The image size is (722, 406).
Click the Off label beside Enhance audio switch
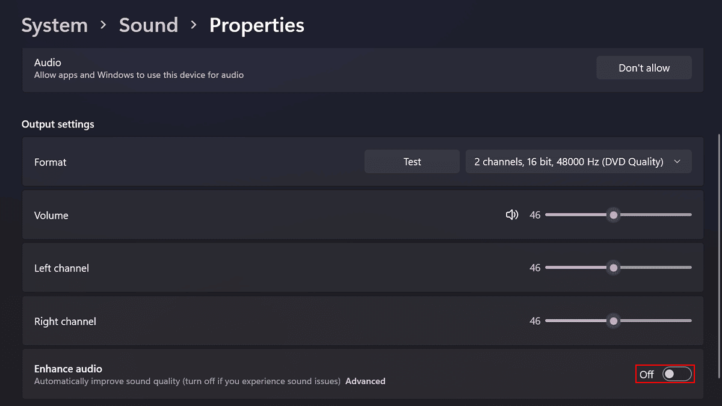[647, 374]
